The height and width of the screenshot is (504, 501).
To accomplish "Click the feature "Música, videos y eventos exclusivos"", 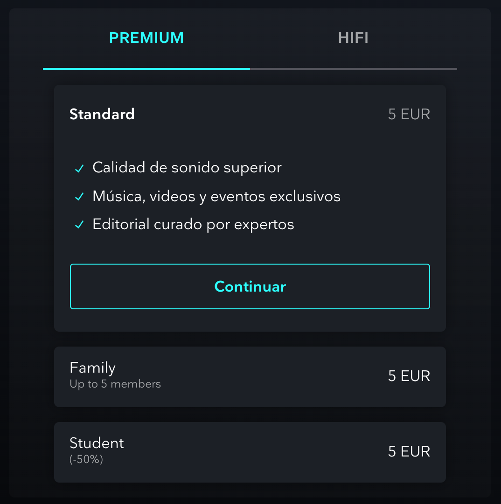I will 216,197.
